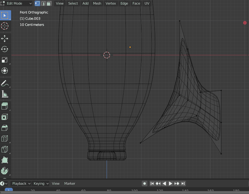The height and width of the screenshot is (194, 249).
Task: Open the Keying dropdown
Action: 40,184
